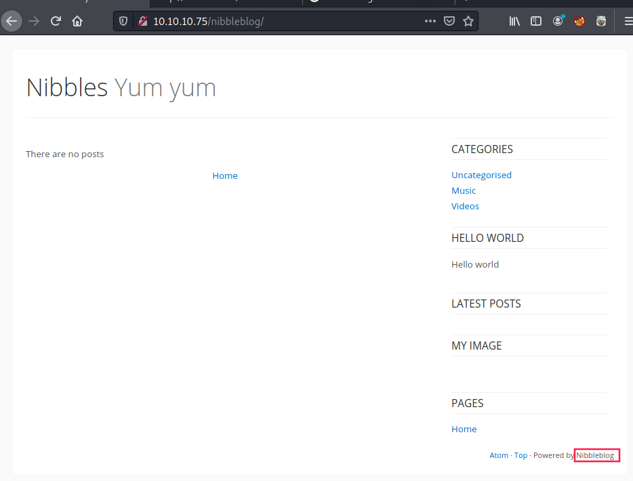
Task: Click the browser back arrow button
Action: tap(12, 21)
